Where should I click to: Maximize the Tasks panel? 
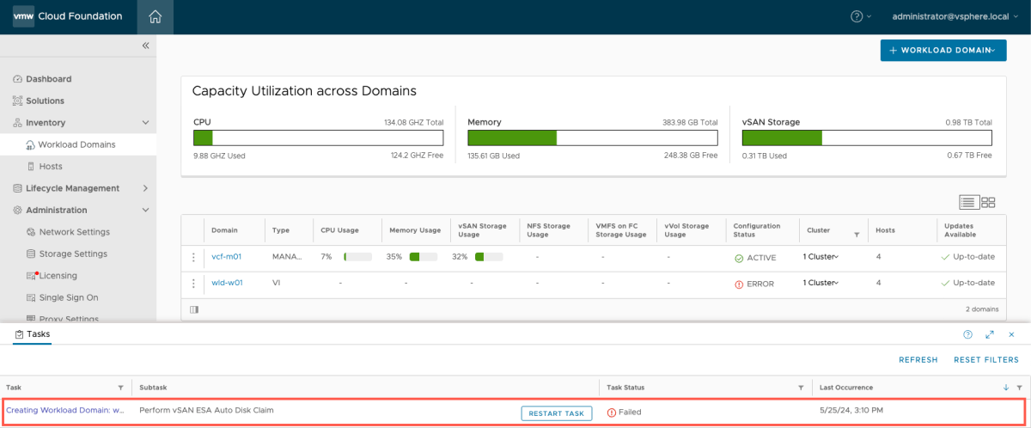990,334
